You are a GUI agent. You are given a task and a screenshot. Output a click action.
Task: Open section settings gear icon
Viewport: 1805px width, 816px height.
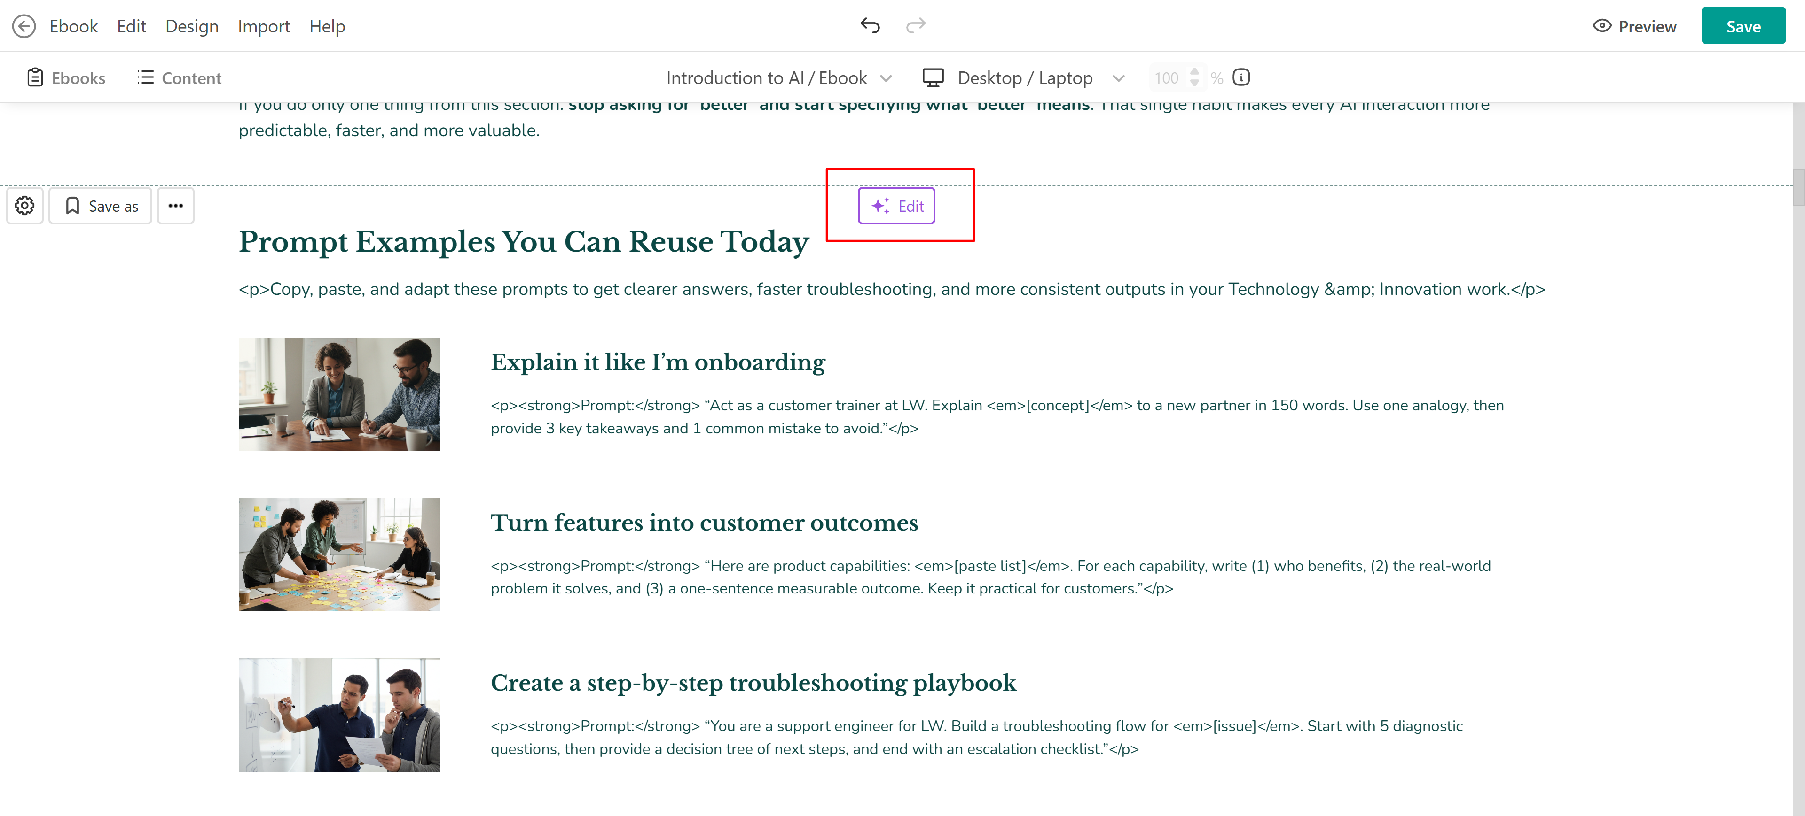25,206
